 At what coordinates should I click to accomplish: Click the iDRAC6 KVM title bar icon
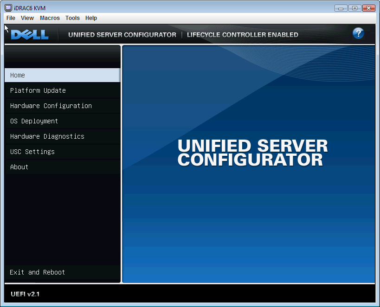point(8,8)
